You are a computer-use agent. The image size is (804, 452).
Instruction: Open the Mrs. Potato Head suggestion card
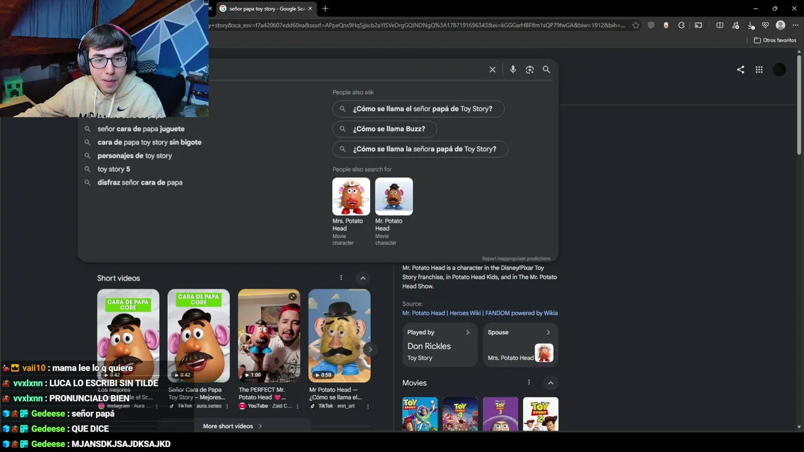coord(351,212)
